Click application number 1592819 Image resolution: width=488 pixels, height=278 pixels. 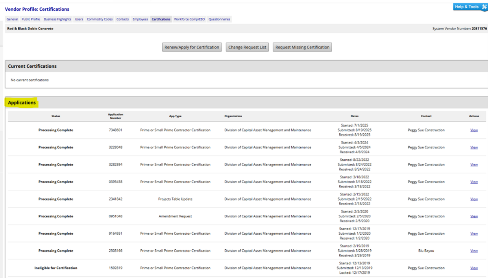click(116, 268)
